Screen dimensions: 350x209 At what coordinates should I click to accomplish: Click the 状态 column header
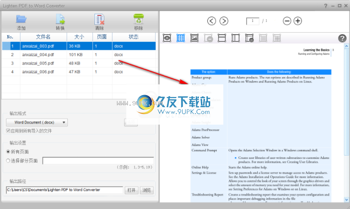(x=134, y=37)
